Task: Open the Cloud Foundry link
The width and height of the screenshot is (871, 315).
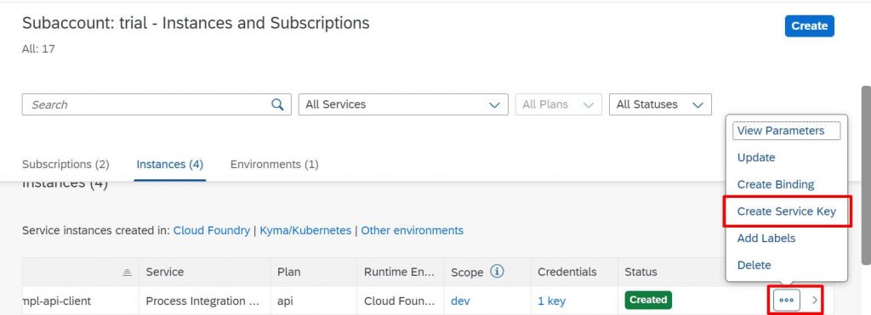Action: [x=212, y=230]
